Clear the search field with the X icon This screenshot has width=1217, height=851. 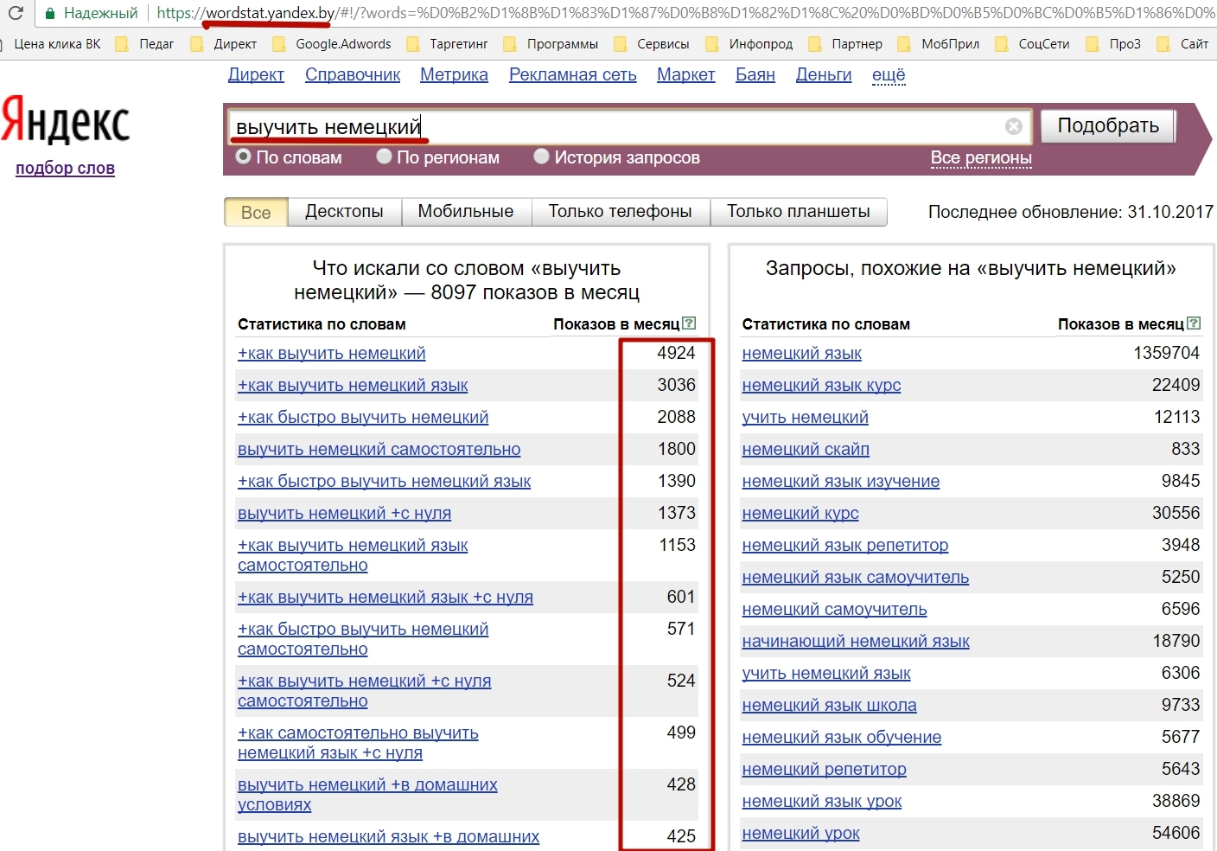coord(1014,126)
